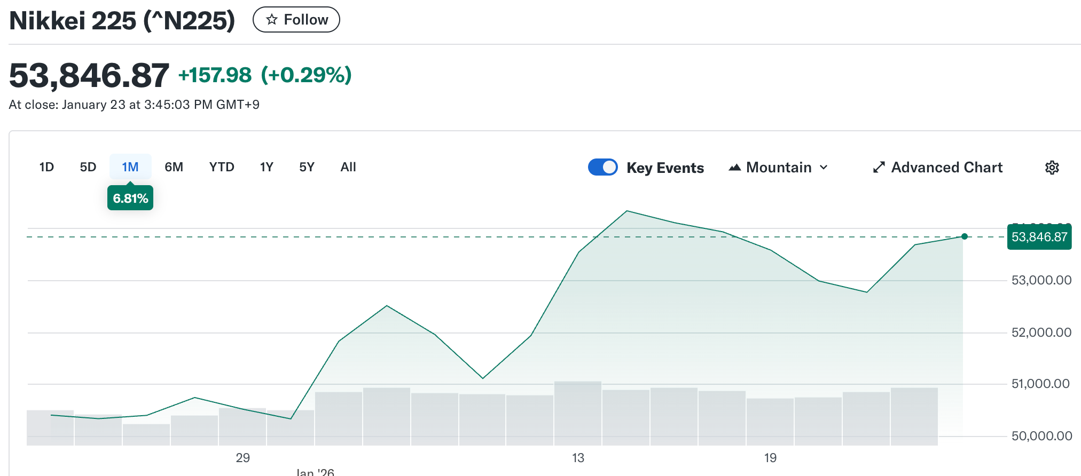Image resolution: width=1081 pixels, height=476 pixels.
Task: Click the 52,000.00 axis label
Action: (1041, 332)
